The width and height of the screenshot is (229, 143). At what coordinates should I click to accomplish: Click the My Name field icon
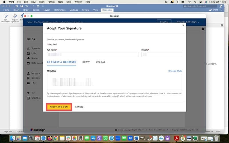28,73
